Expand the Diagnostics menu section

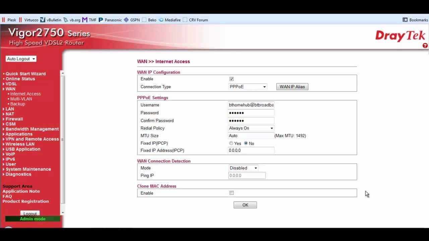pos(18,174)
